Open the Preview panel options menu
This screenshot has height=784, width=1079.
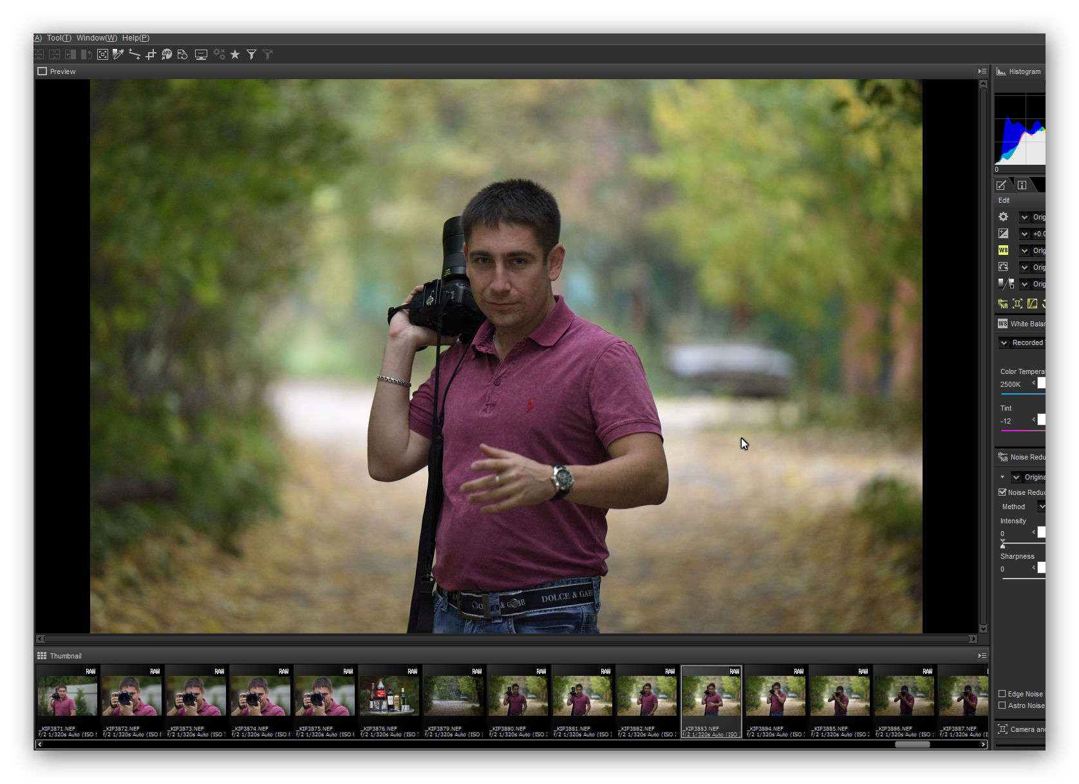point(982,71)
